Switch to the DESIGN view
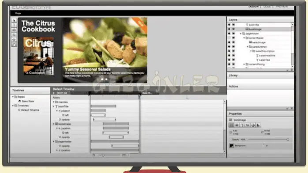 pos(253,7)
